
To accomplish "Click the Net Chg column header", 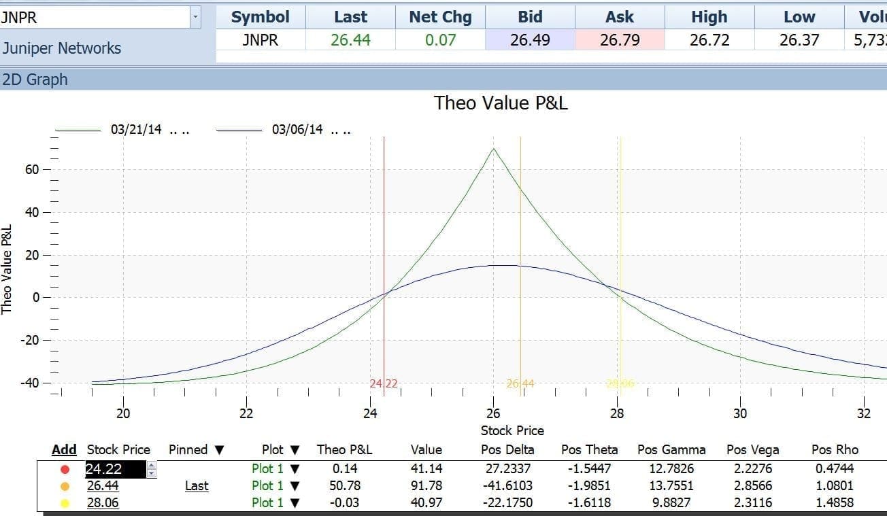I will click(x=440, y=17).
